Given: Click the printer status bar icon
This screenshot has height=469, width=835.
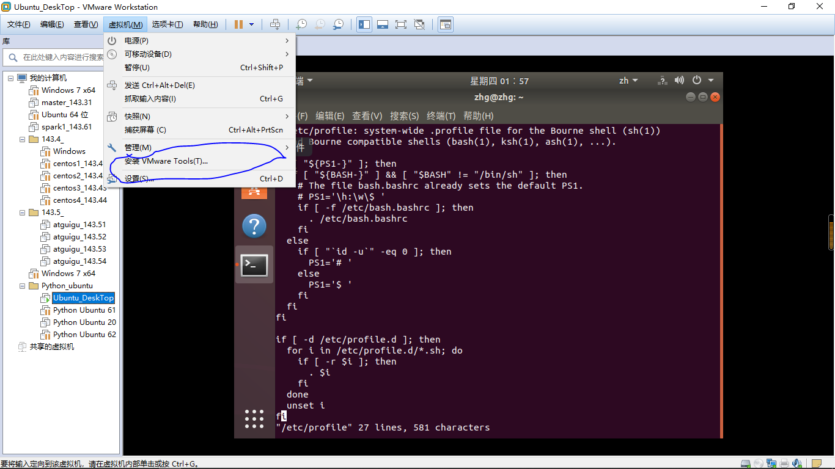Looking at the screenshot, I should (x=785, y=464).
